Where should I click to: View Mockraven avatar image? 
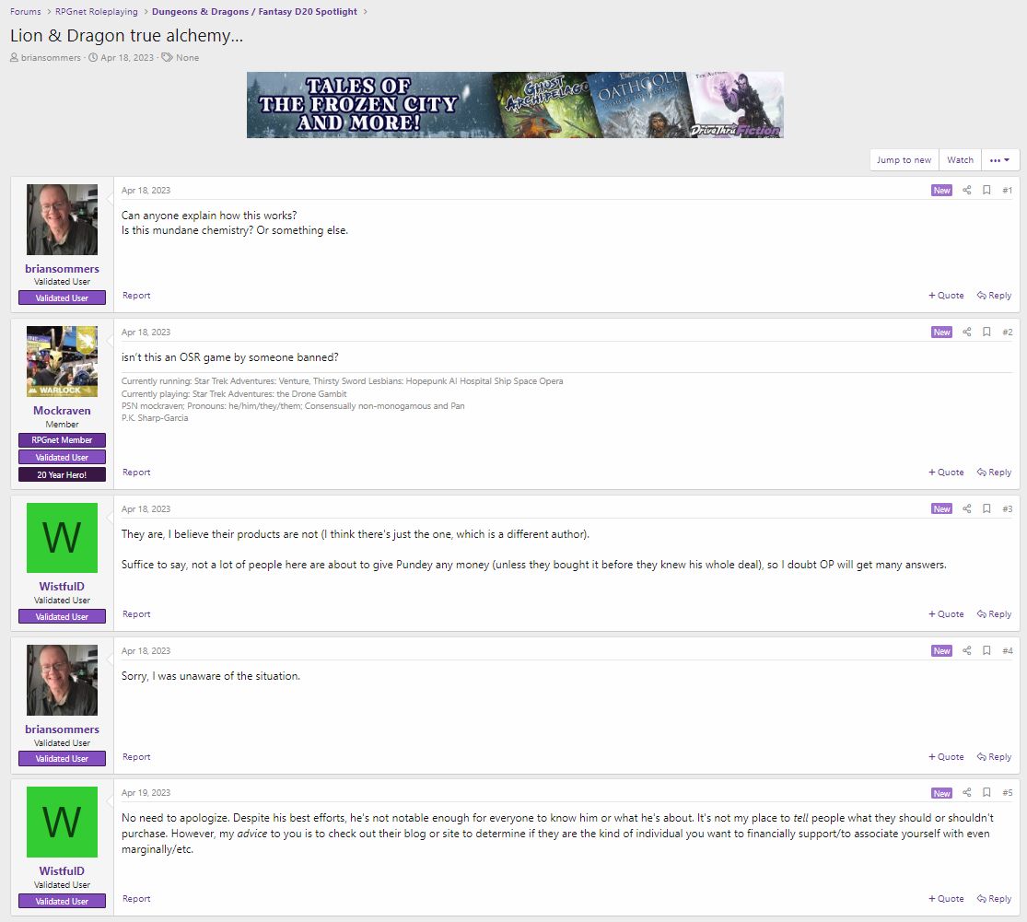point(63,361)
